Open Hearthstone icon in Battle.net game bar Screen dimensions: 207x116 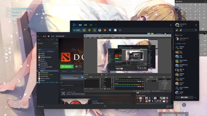tap(89, 30)
